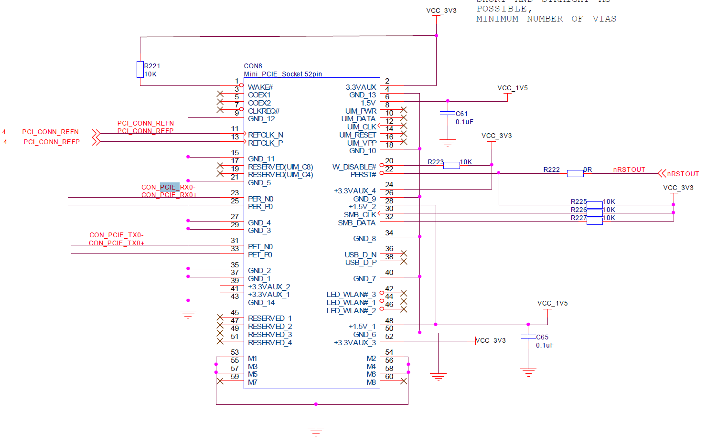Screen dimensions: 707x444
Task: Select the VCC_1V5 power label above C65
Action: 552,303
